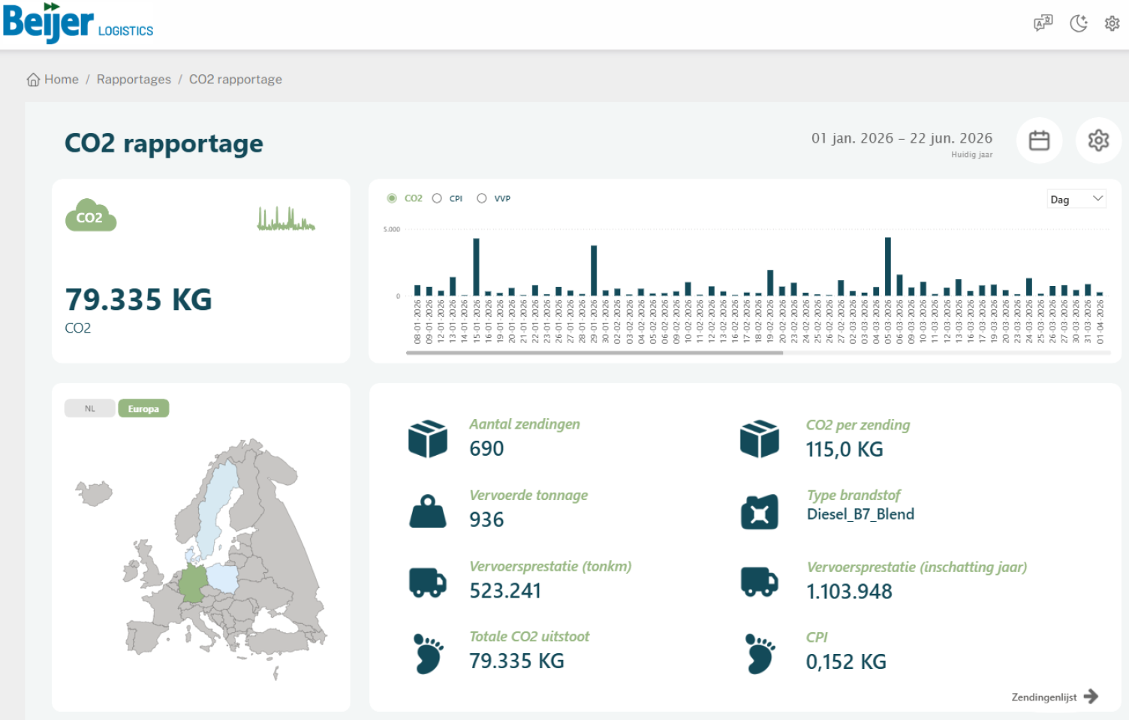Screen dimensions: 1129x720
Task: Go to Rapportages breadcrumb
Action: pos(134,80)
